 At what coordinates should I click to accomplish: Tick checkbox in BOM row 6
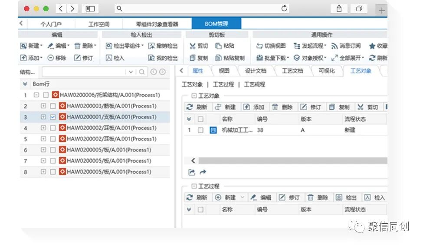[53, 150]
